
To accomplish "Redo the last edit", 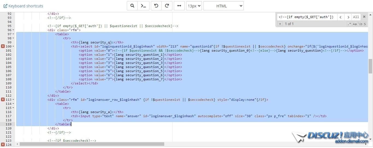I will 167,6.
